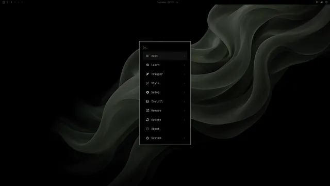Click the power icon beside System
Viewport: 330px width, 186px height.
pyautogui.click(x=147, y=138)
